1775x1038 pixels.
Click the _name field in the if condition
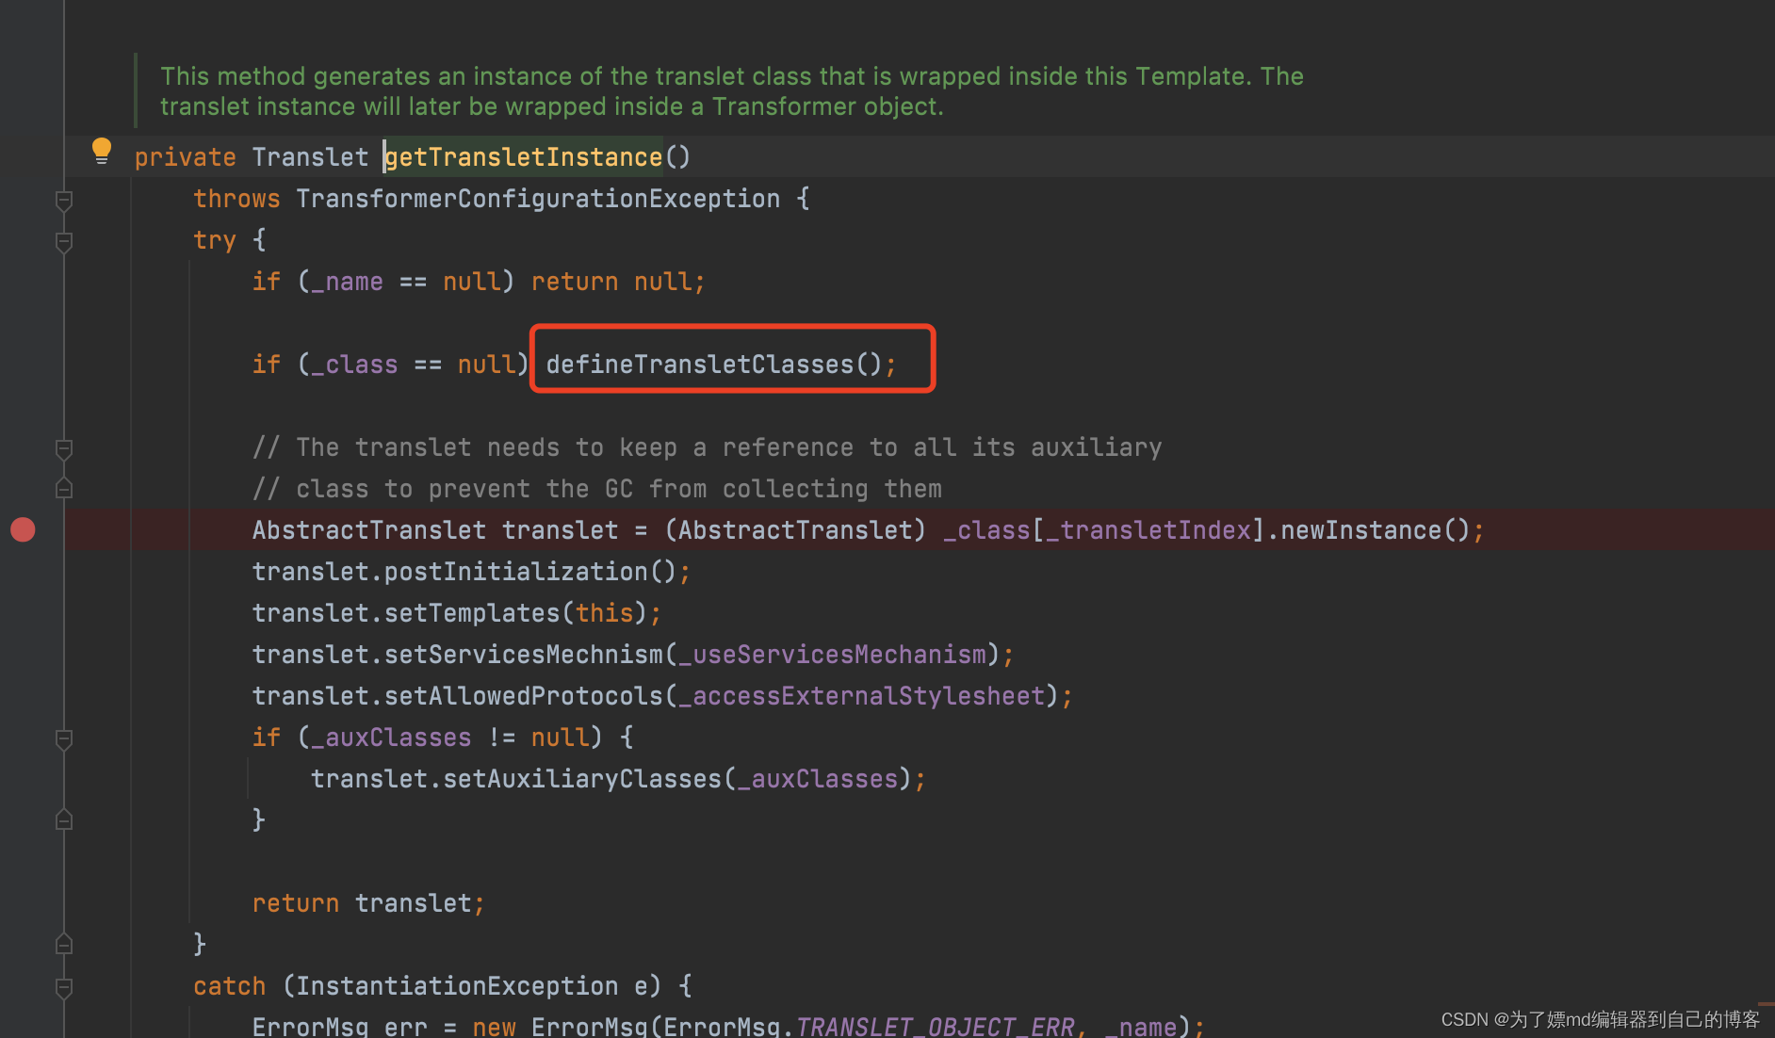tap(348, 282)
